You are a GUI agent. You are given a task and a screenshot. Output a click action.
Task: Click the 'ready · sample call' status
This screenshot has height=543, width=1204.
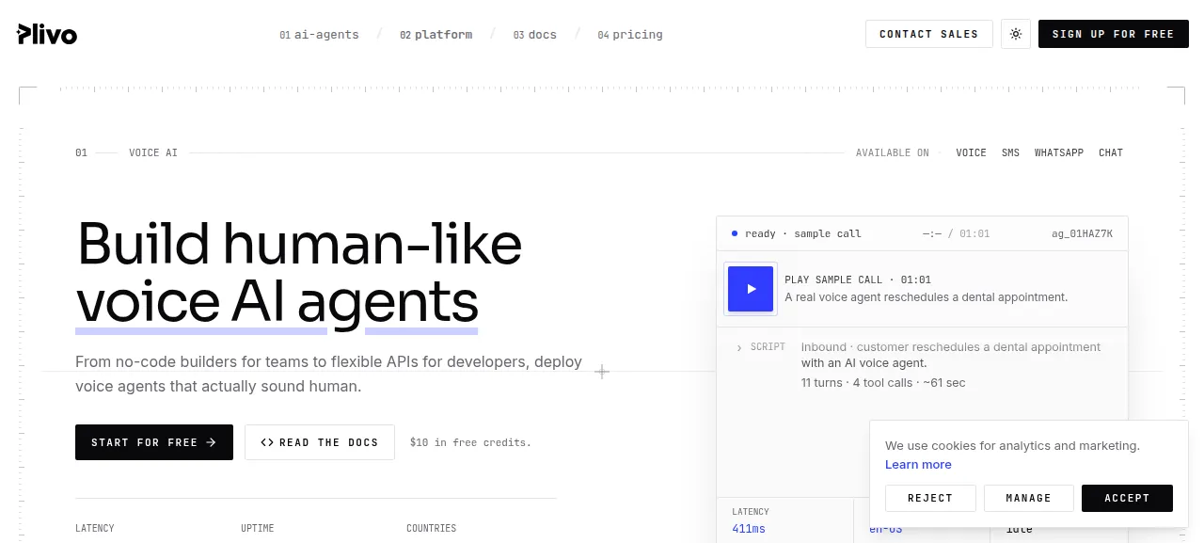coord(797,233)
